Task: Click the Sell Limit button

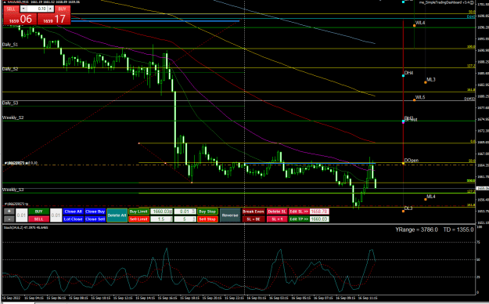Action: 138,219
